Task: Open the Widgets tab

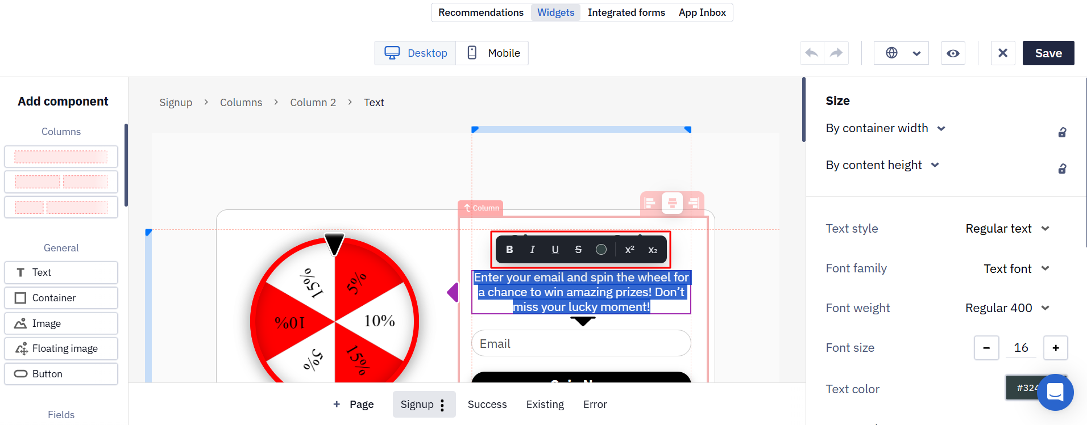Action: click(555, 12)
